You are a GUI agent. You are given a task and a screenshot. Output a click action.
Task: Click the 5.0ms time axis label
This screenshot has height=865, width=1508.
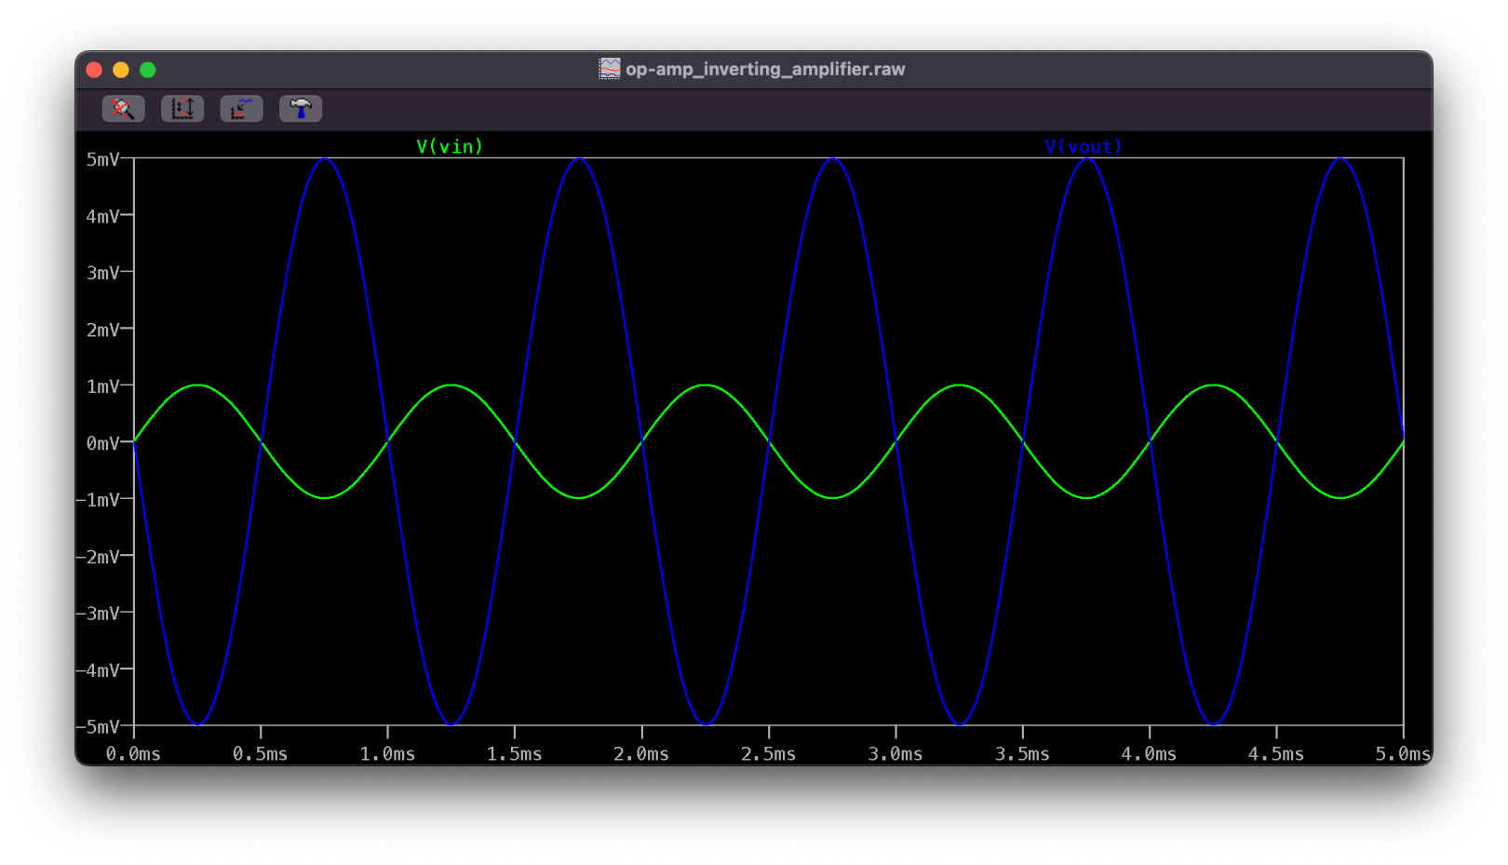1403,754
